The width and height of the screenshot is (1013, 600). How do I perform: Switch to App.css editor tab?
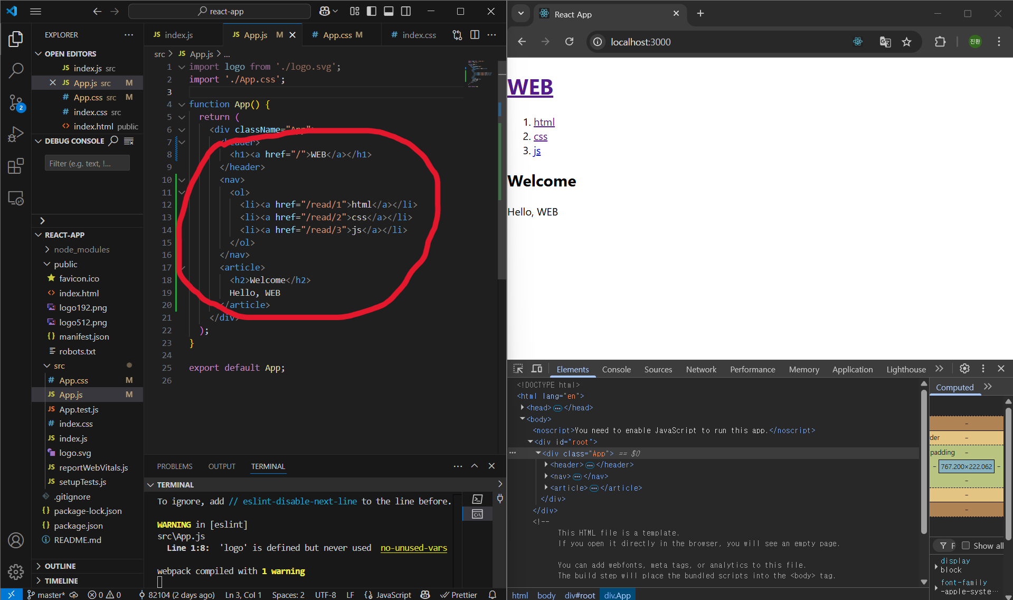pyautogui.click(x=337, y=35)
